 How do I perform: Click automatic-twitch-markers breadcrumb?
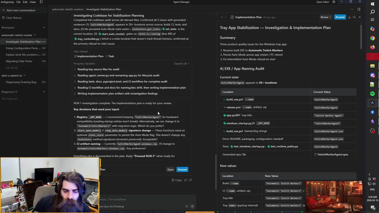click(68, 9)
